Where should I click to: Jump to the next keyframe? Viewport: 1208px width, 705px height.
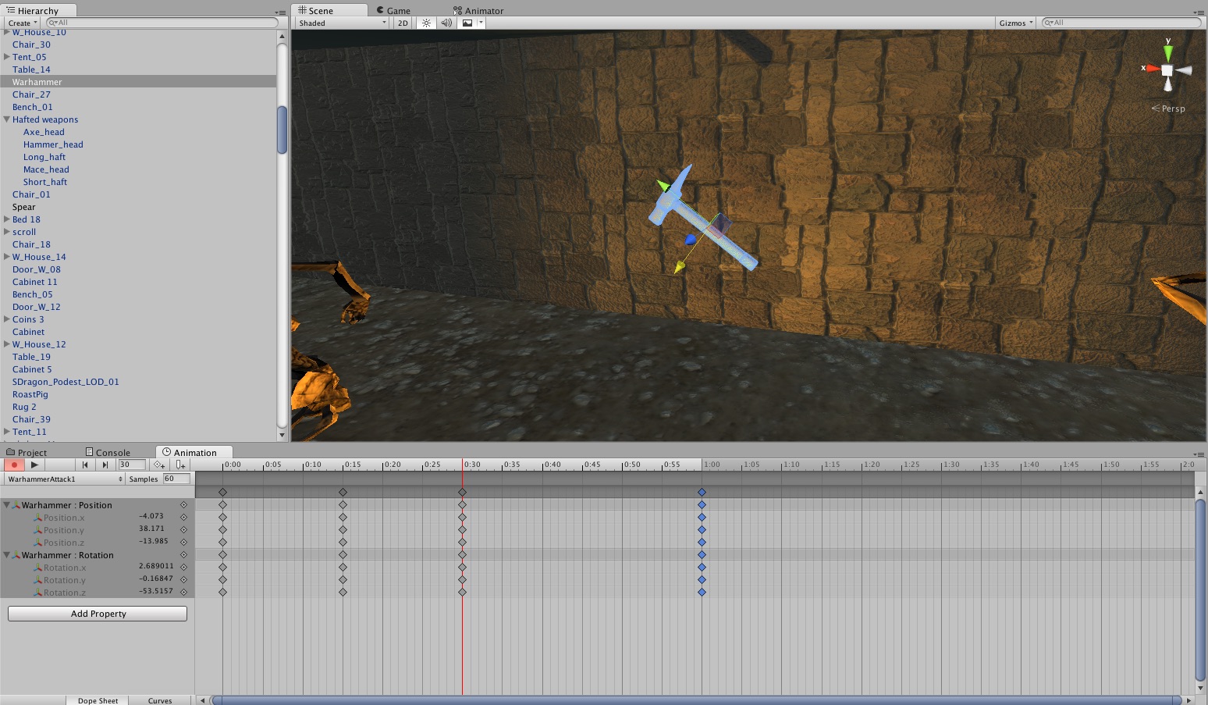click(105, 465)
